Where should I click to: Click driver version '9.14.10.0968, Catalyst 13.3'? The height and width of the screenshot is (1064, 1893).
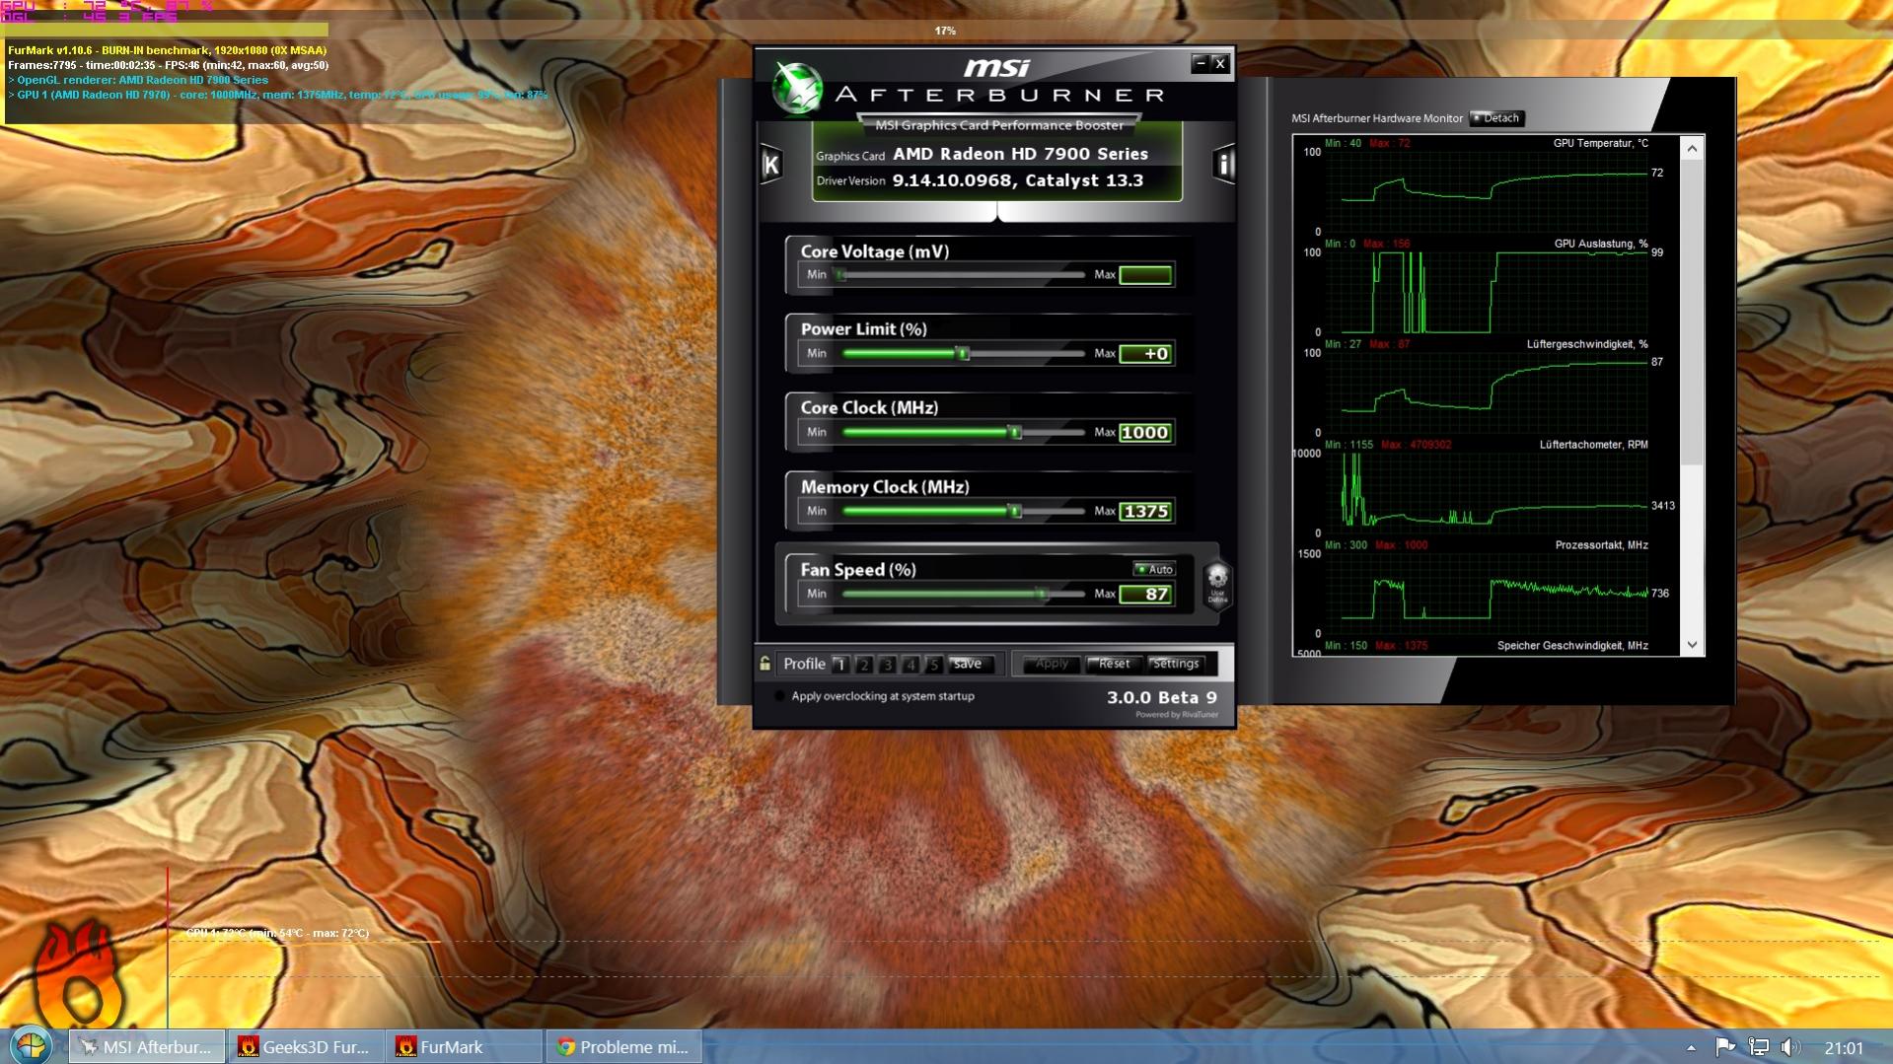pyautogui.click(x=1018, y=180)
